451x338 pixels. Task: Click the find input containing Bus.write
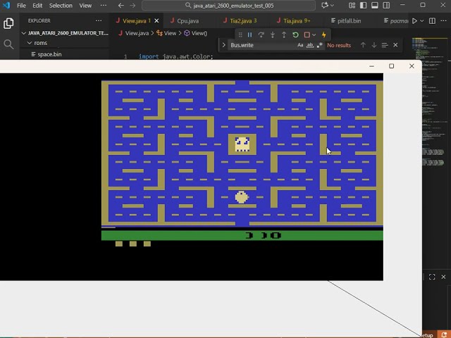click(x=261, y=45)
